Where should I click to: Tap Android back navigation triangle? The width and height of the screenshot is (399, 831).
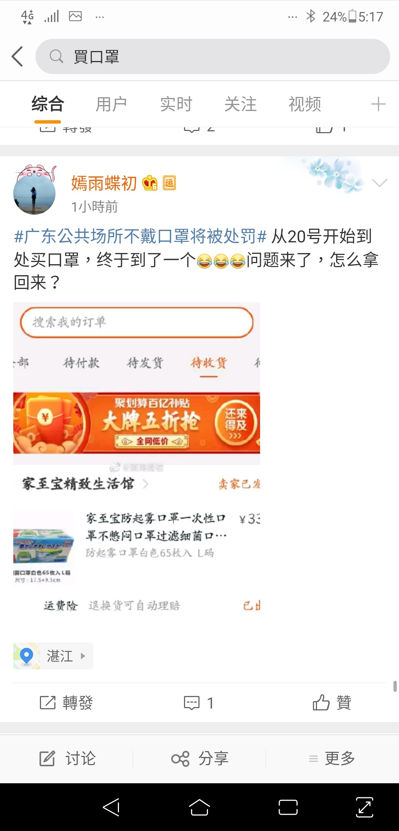(111, 807)
